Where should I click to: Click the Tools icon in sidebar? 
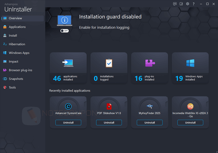click(x=5, y=87)
